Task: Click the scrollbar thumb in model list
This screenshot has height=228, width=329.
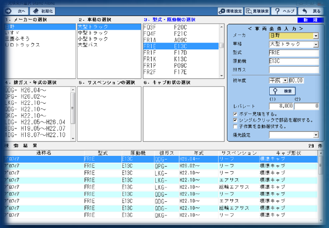Action: point(222,45)
